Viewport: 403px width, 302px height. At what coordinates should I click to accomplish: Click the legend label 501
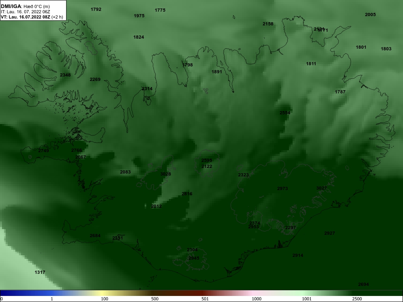[205, 299]
